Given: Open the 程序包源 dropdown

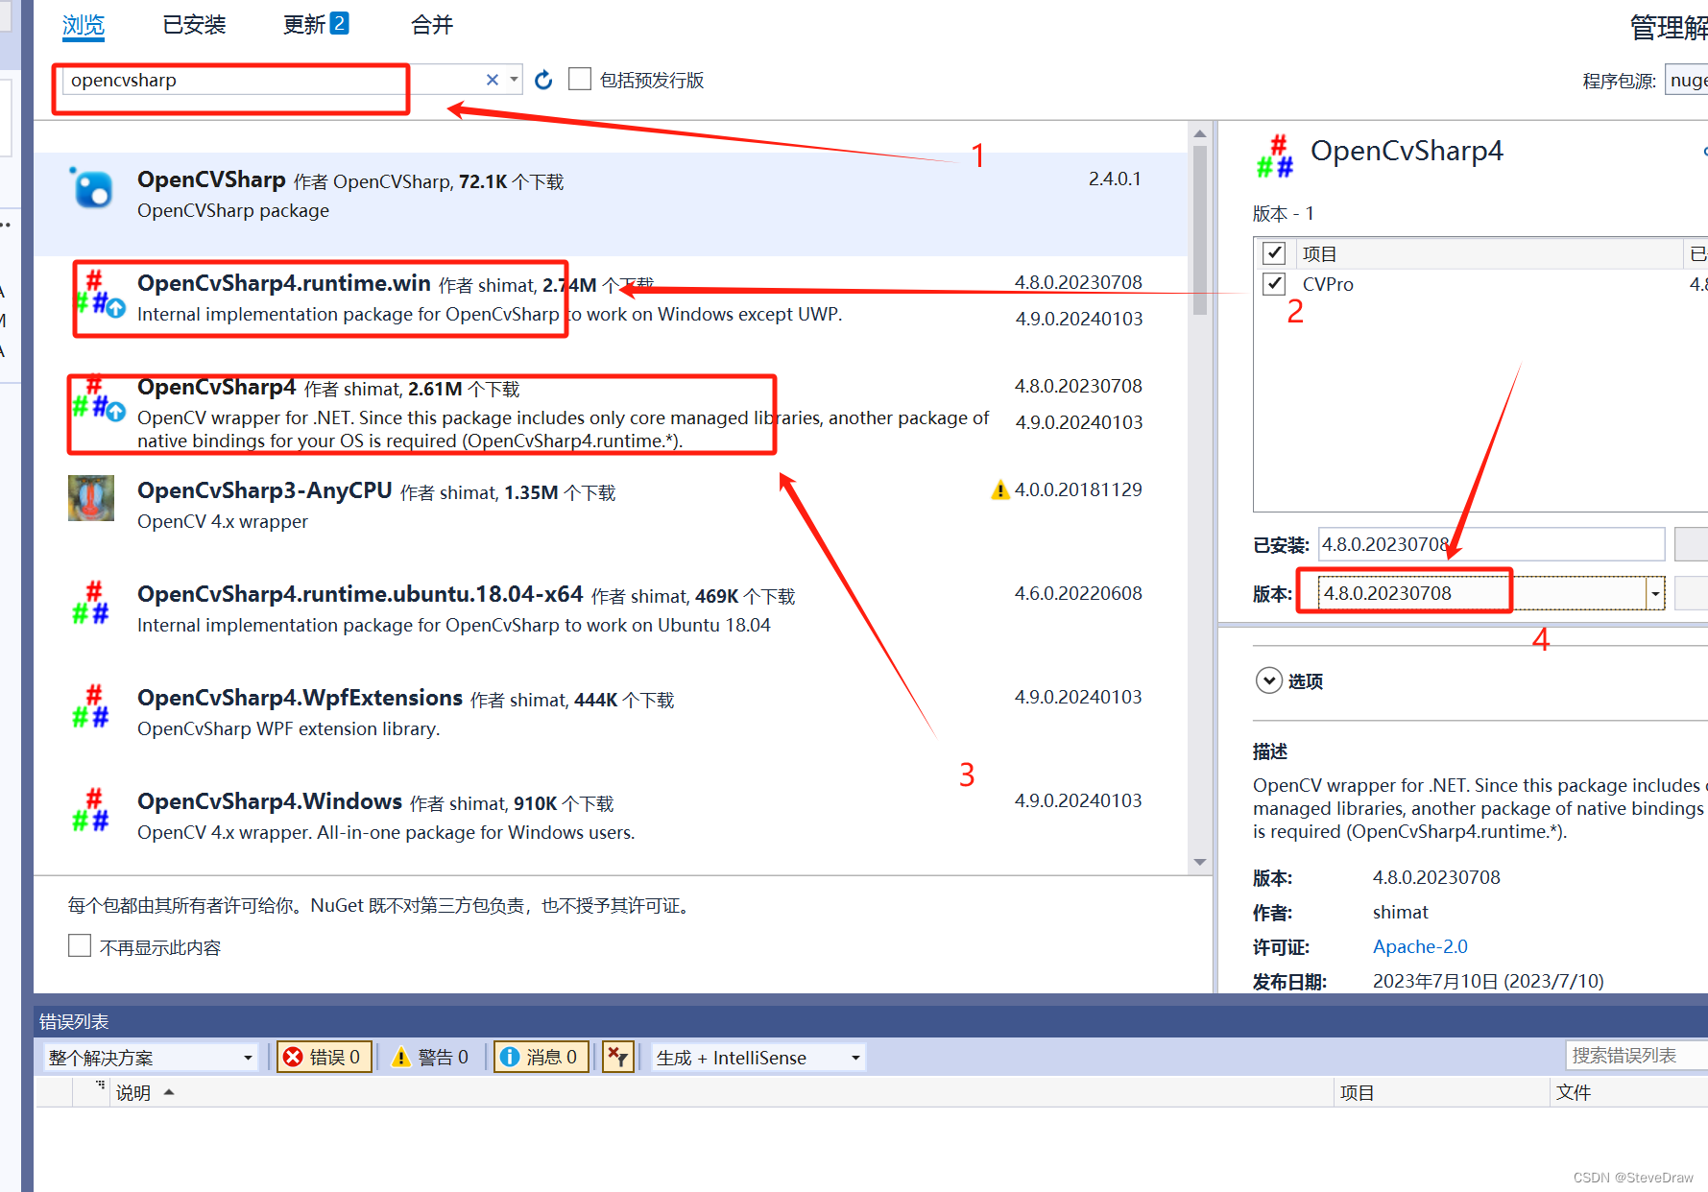Looking at the screenshot, I should point(1687,81).
